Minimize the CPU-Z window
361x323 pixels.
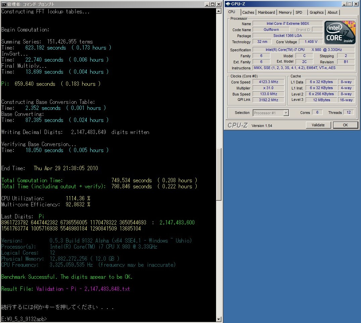click(344, 4)
